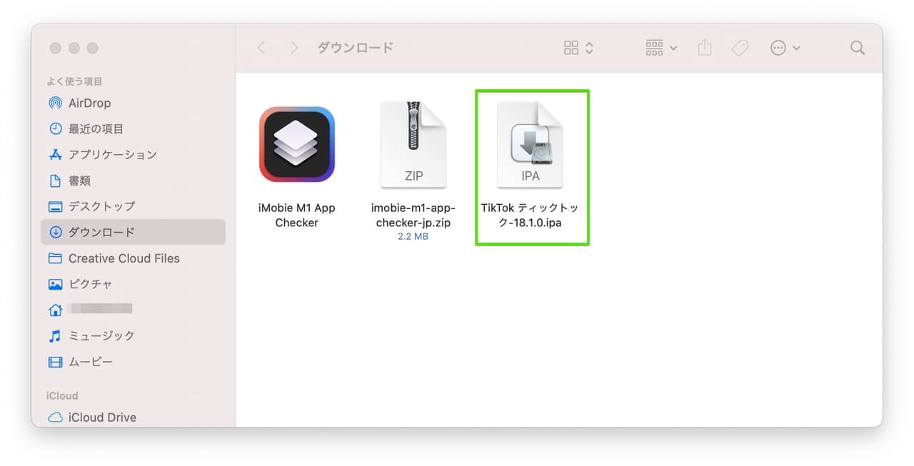Open the group-by options dropdown

click(661, 48)
